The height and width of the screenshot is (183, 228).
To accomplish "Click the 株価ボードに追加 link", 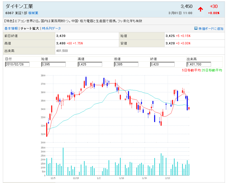I will 211,29.
